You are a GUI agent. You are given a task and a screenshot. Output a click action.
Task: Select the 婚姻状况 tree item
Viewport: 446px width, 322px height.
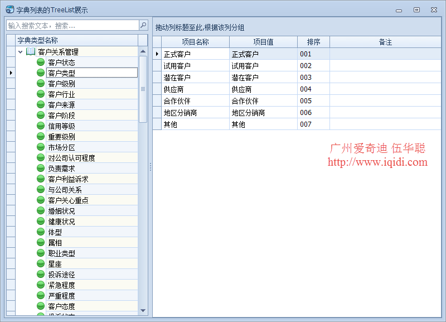92,211
